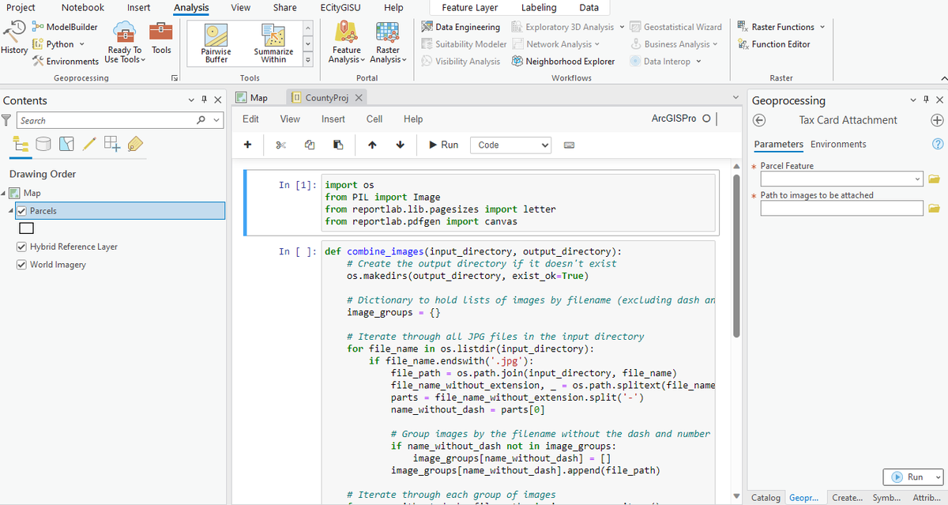948x505 pixels.
Task: Open the Parcel Feature dropdown list
Action: coord(916,179)
